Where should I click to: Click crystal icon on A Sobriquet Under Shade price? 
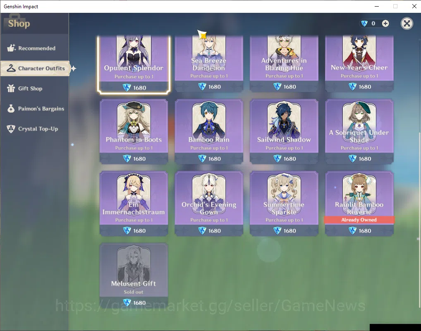coord(352,159)
